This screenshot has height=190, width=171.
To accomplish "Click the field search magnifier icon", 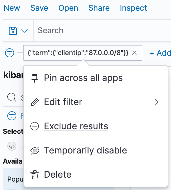I will (12, 98).
